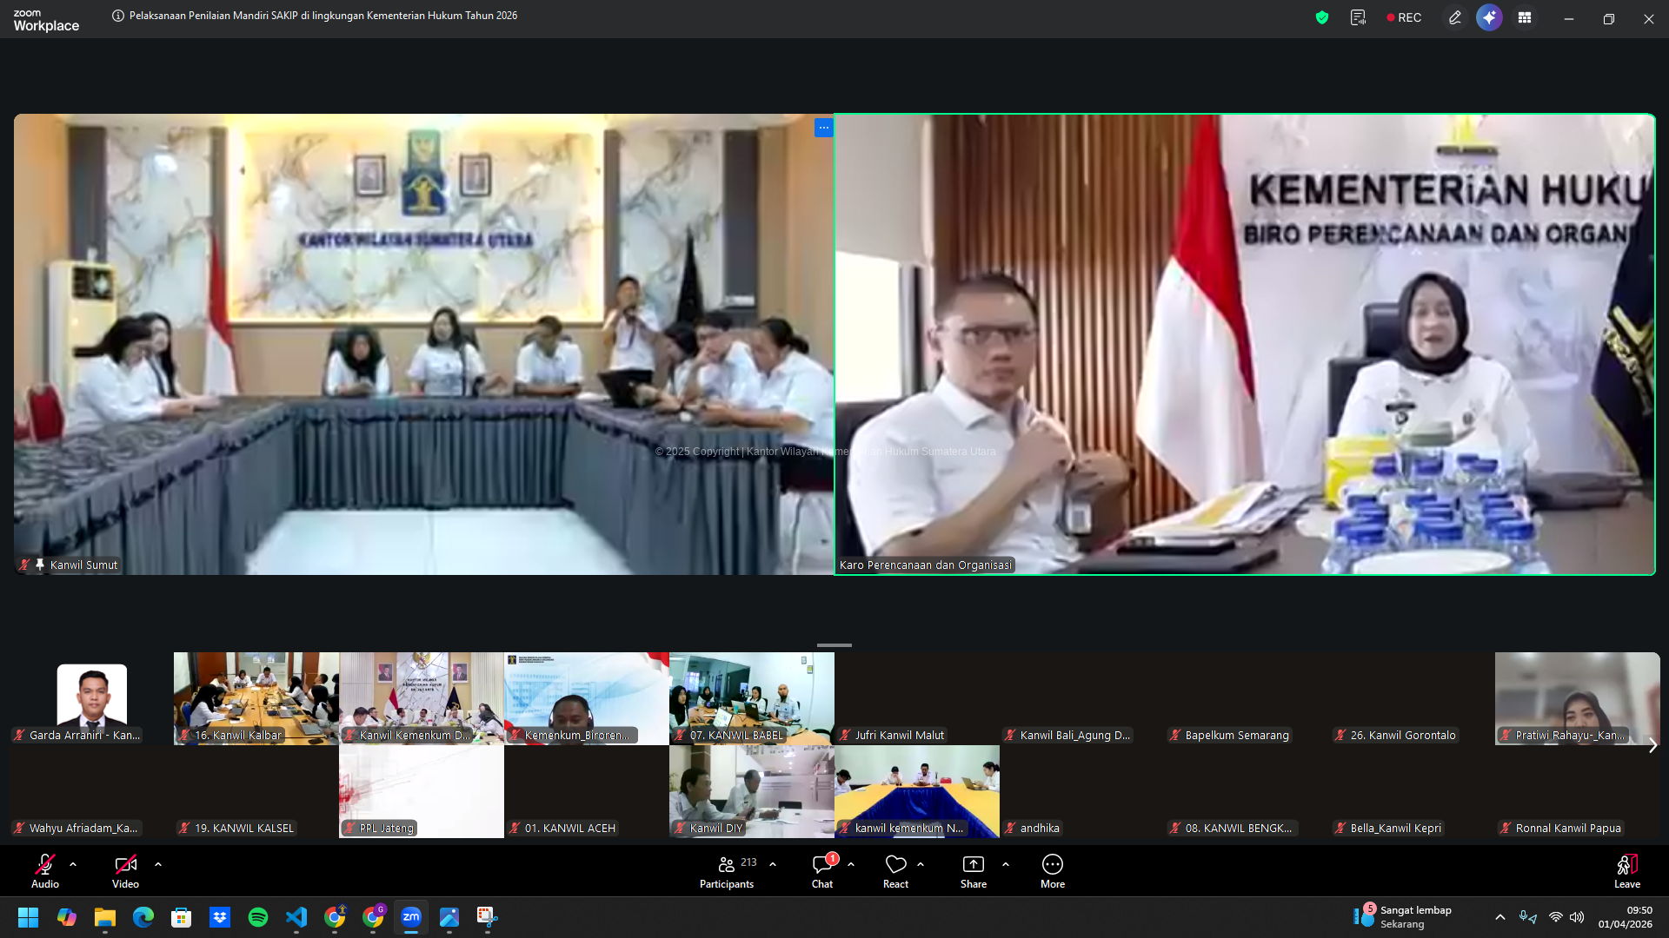Open the meeting info icon
The width and height of the screenshot is (1669, 938).
[x=118, y=16]
